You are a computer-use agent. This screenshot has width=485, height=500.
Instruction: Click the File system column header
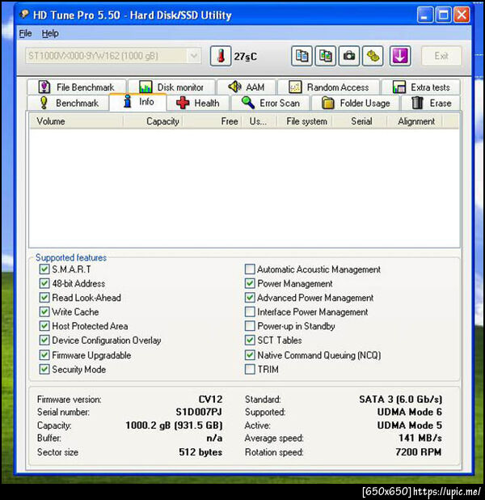click(x=304, y=121)
